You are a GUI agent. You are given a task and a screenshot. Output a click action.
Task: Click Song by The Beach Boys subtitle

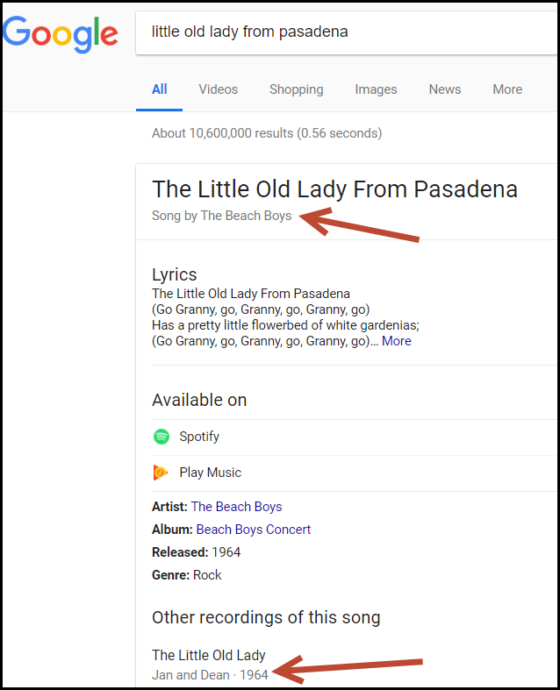point(221,216)
